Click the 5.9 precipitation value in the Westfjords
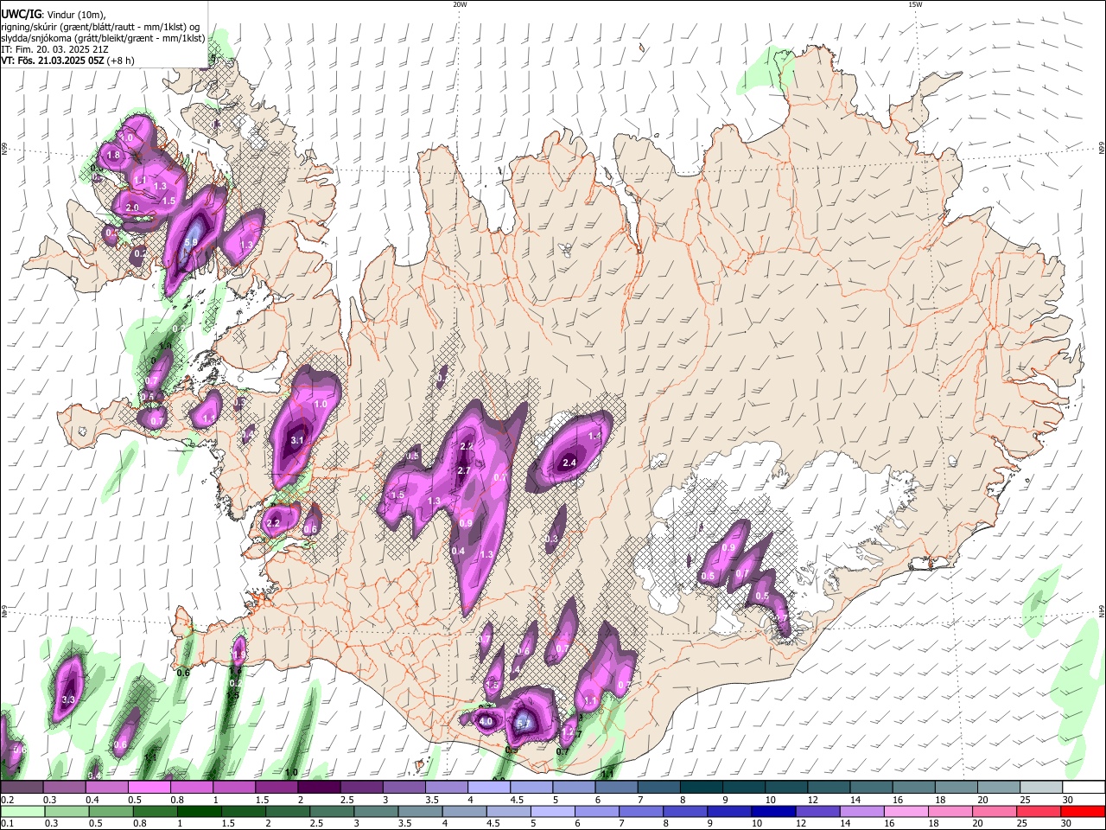This screenshot has width=1106, height=830. coord(191,243)
